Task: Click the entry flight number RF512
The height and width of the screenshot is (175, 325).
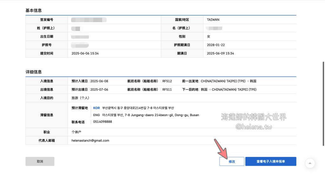Action: [167, 81]
